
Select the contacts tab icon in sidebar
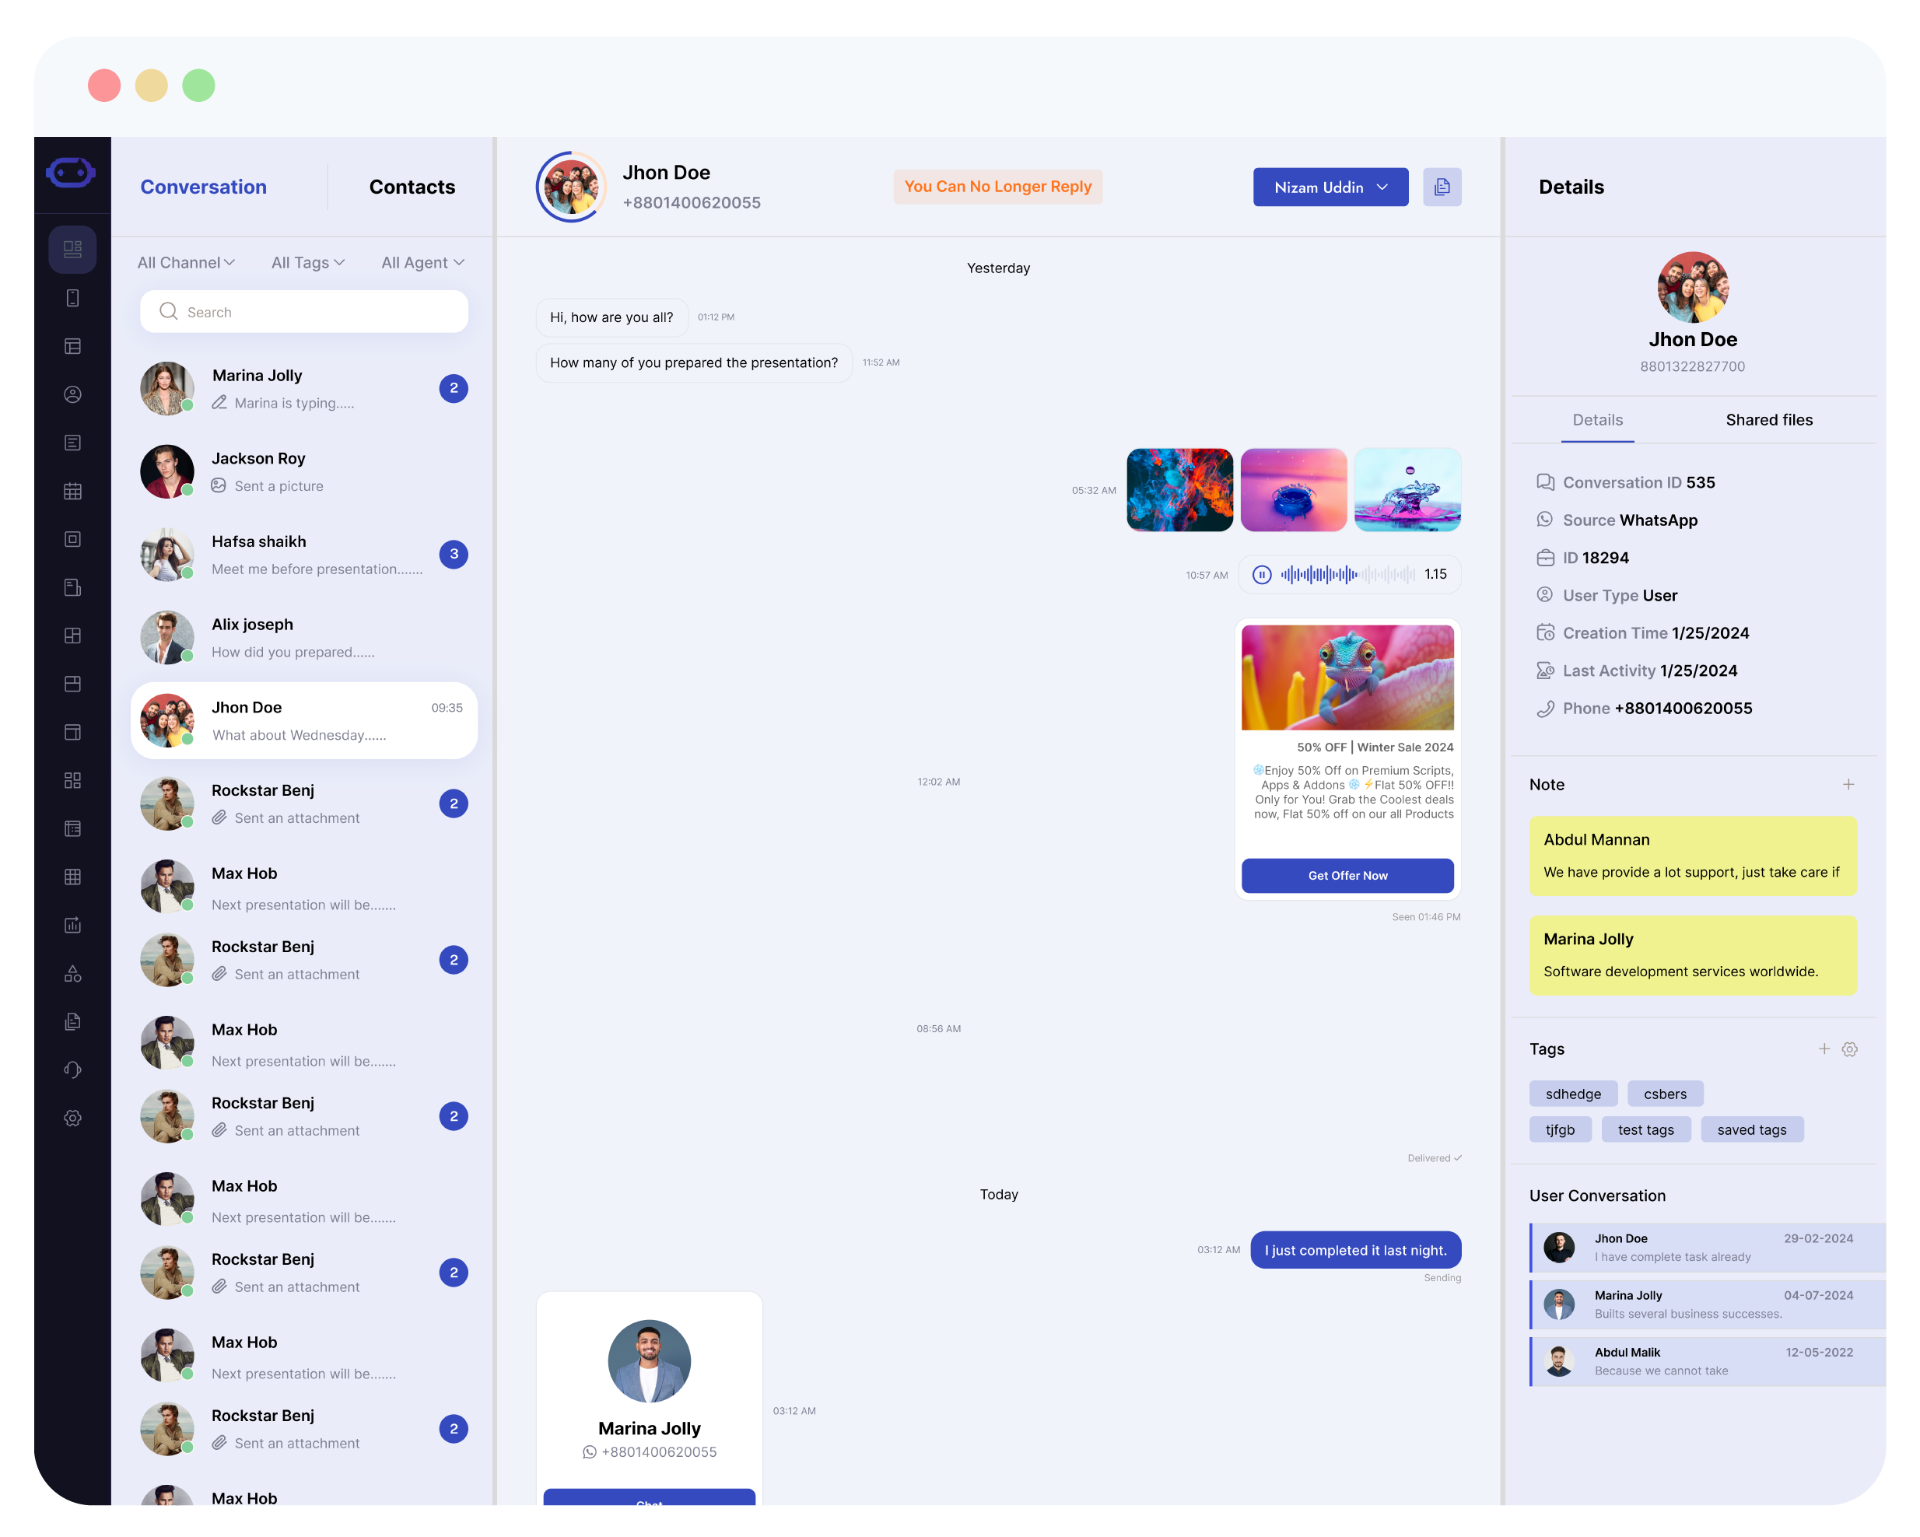[x=74, y=394]
